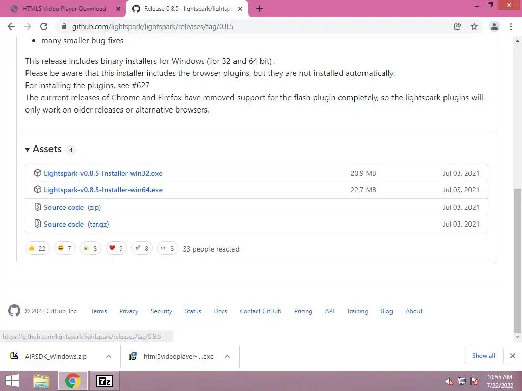Viewport: 522px width, 391px height.
Task: Click the 22.7 MB size text
Action: pyautogui.click(x=363, y=190)
